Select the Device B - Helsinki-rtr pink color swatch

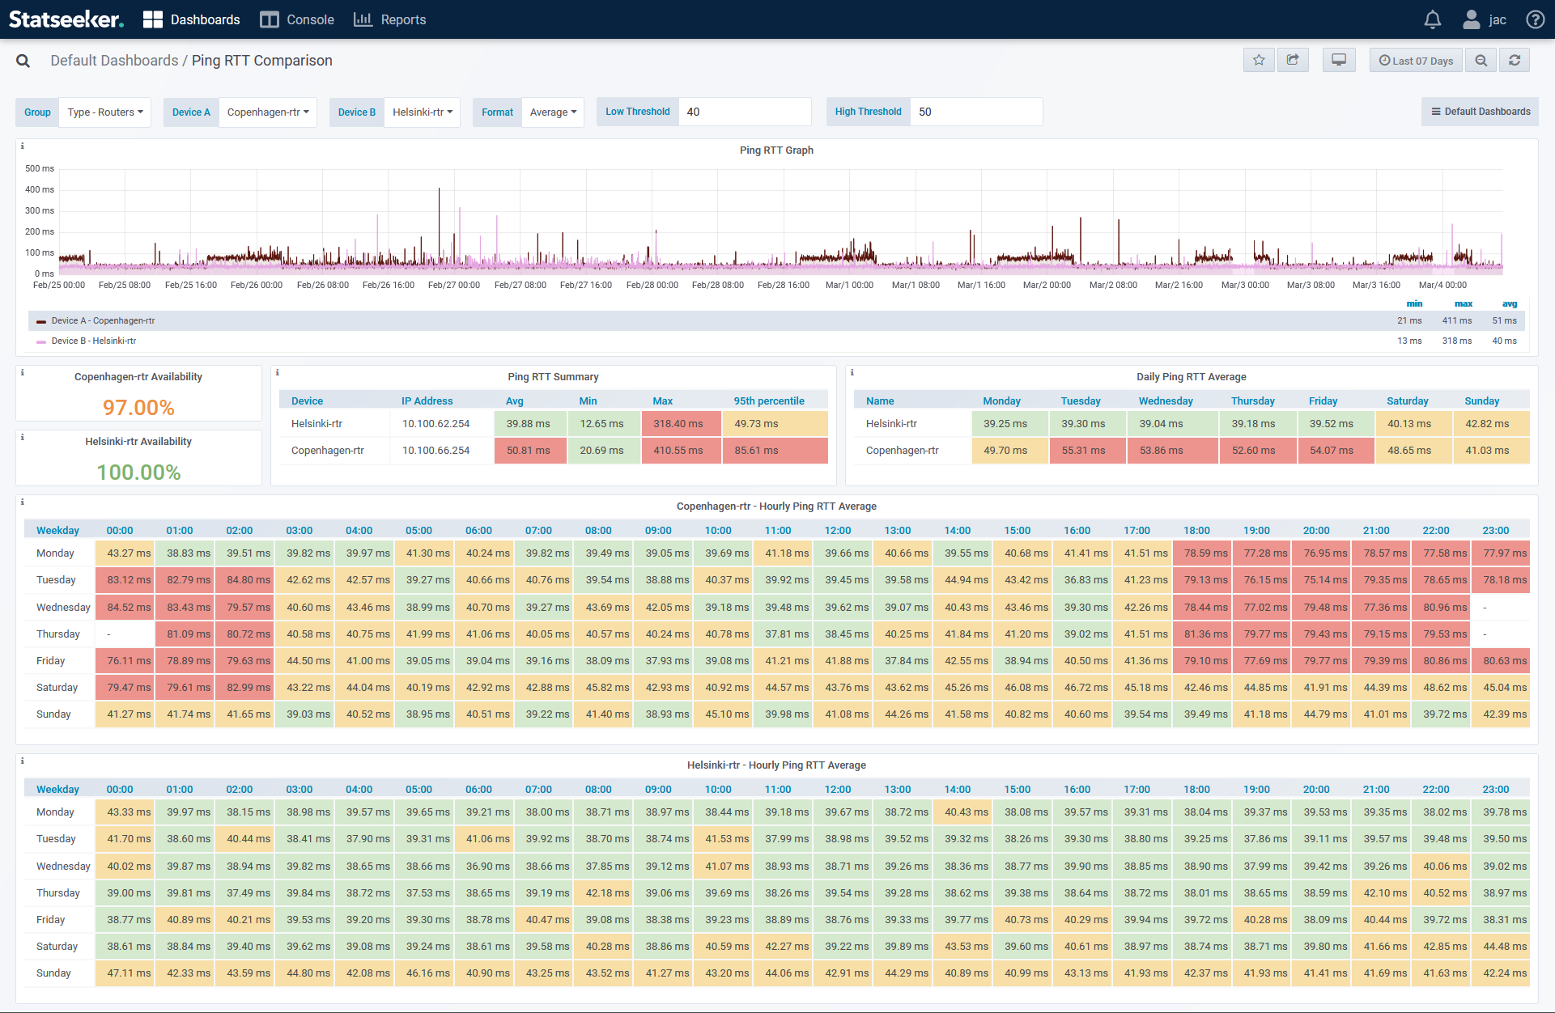coord(40,341)
